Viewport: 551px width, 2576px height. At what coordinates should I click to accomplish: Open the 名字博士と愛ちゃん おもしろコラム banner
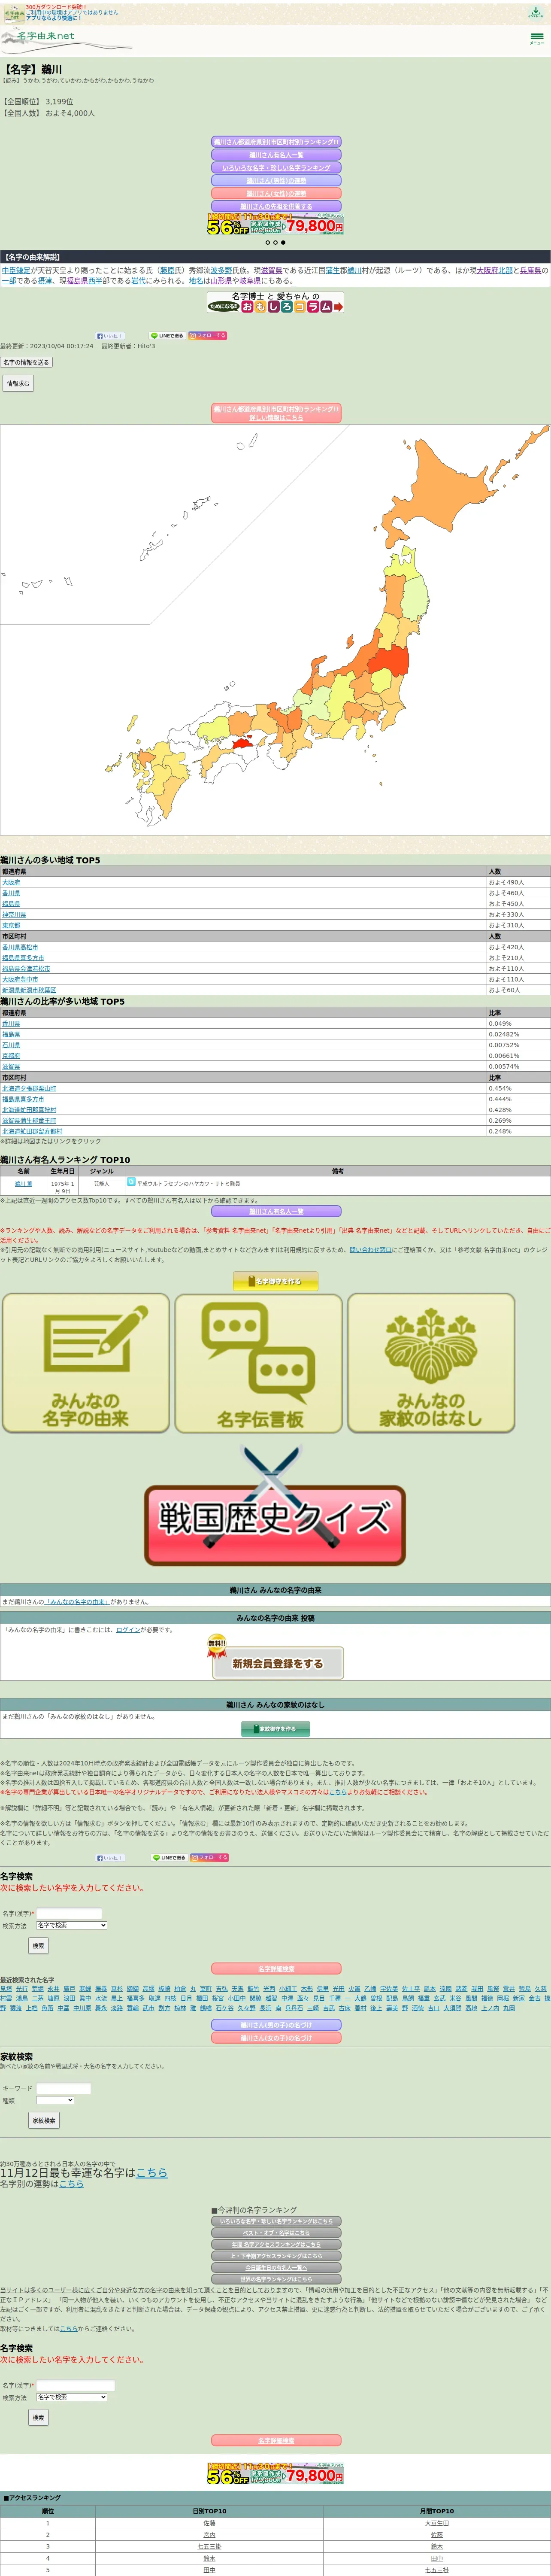pos(276,303)
